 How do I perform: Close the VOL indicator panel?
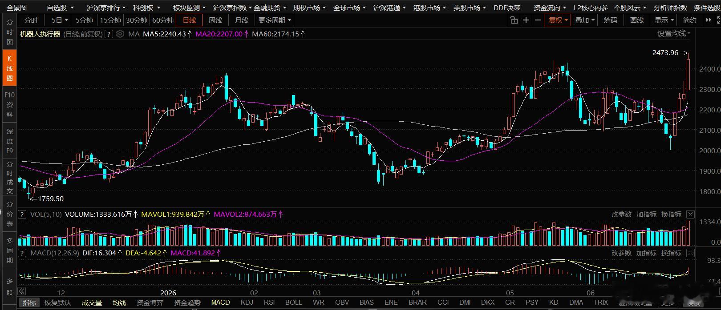click(690, 215)
